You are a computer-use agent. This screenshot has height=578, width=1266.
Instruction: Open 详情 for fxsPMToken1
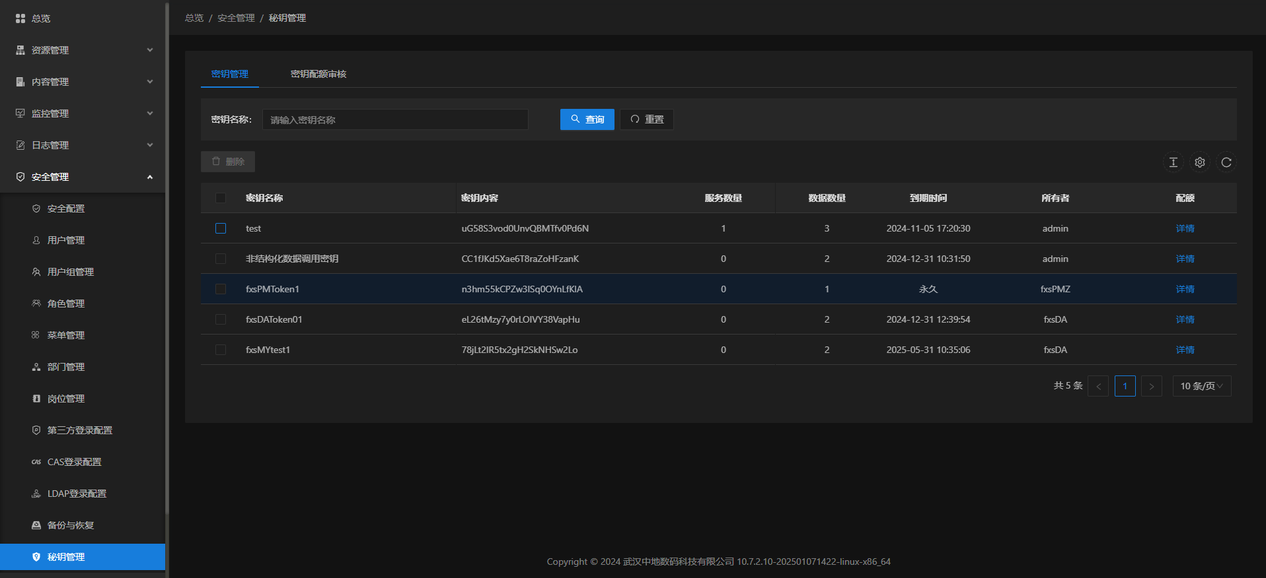[1185, 289]
